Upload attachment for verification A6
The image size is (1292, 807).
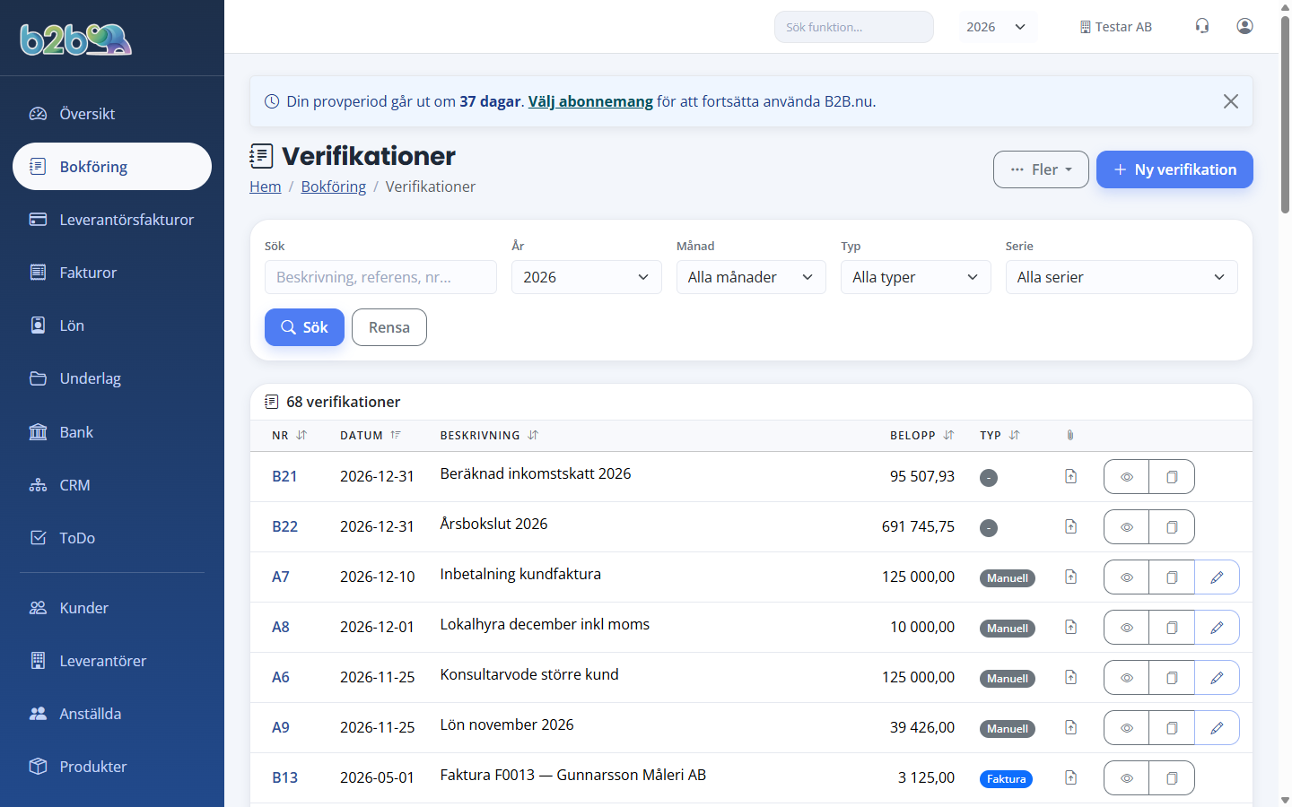(x=1070, y=677)
